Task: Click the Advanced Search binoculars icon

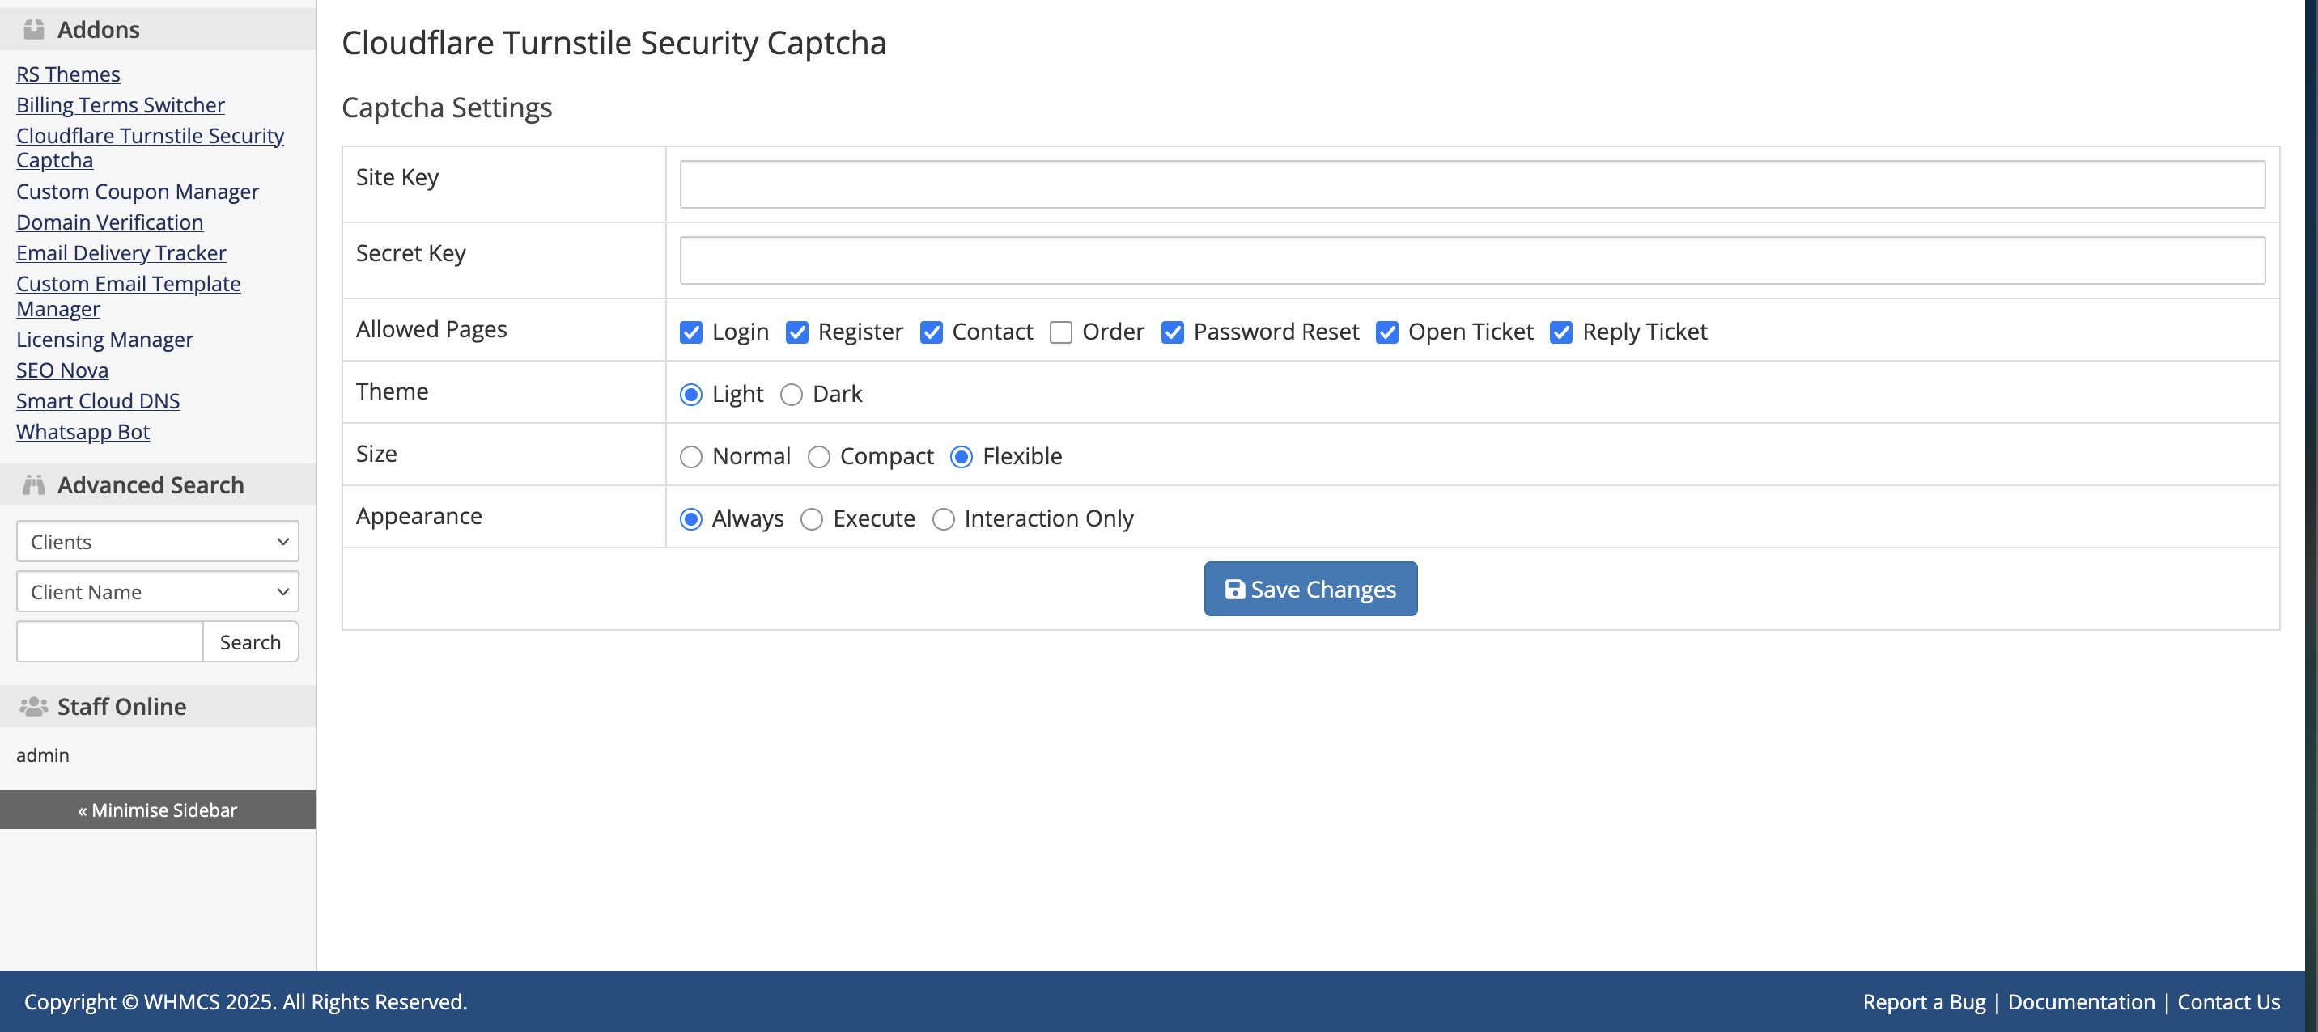Action: click(x=34, y=485)
